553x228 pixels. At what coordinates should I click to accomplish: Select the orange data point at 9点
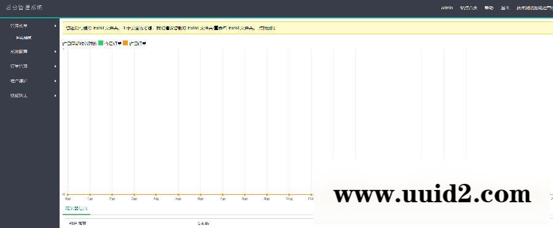click(x=267, y=194)
